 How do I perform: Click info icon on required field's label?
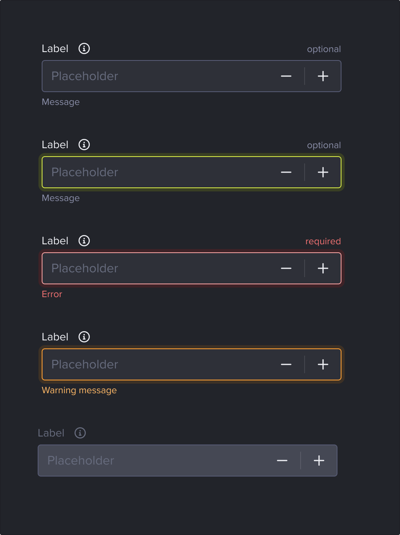tap(84, 241)
